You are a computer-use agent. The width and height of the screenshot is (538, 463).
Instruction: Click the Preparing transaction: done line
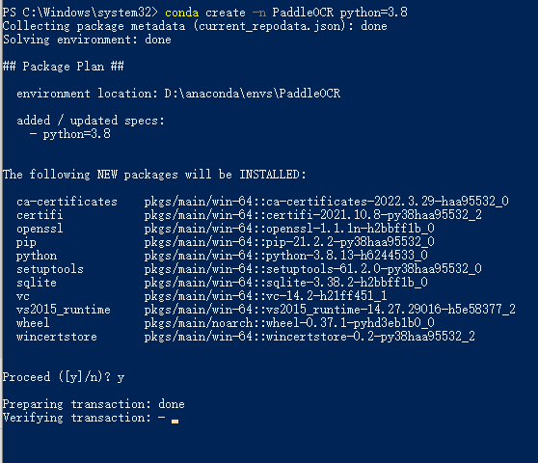pos(94,404)
